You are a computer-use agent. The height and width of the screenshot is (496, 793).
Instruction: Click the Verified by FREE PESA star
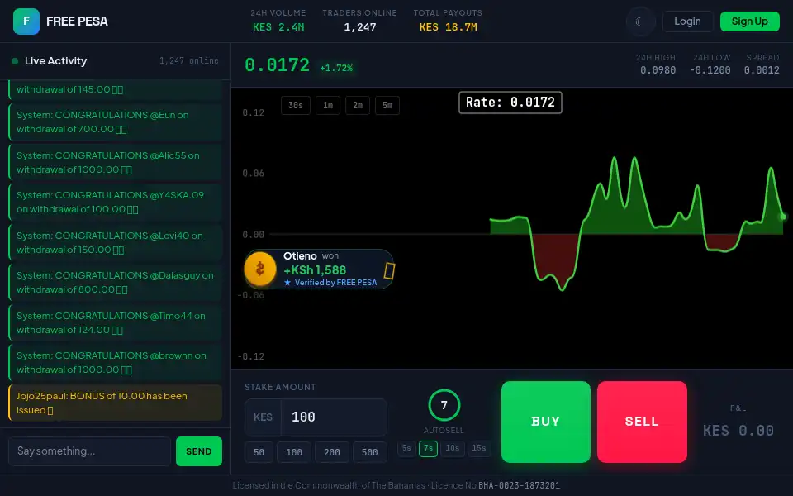click(287, 283)
